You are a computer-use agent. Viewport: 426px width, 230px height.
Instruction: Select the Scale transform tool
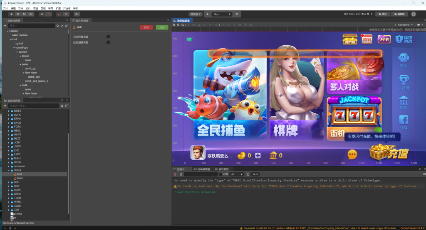25,14
